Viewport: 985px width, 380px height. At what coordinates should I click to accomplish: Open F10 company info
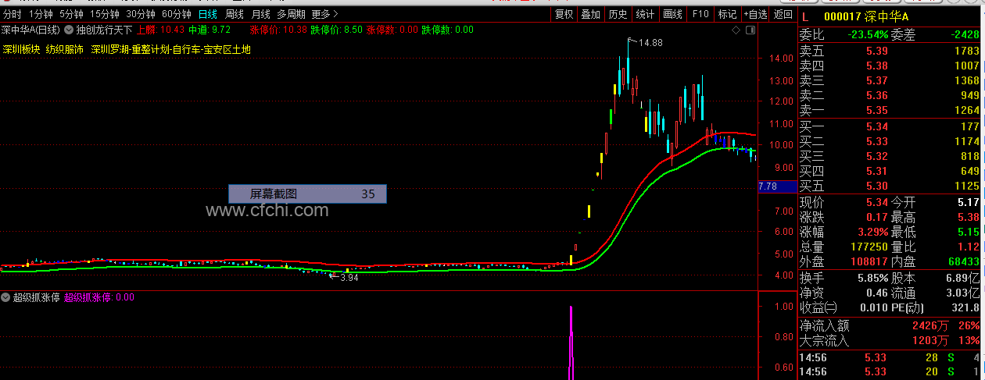700,14
